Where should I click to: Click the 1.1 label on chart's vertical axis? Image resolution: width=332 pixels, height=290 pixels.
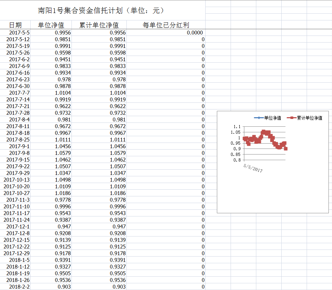237,127
